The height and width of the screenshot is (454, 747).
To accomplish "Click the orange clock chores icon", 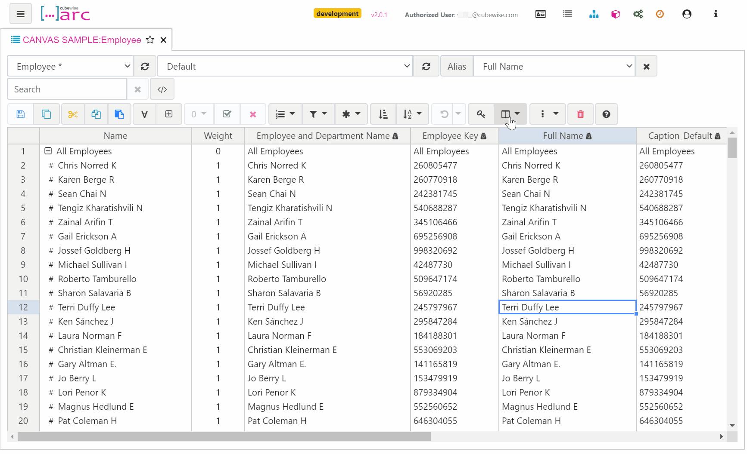I will 660,14.
